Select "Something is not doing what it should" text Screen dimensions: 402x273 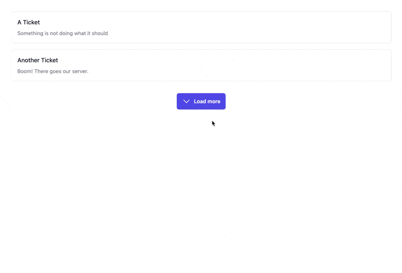62,33
